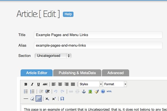The height and width of the screenshot is (111, 167).
Task: Open the Advanced tab
Action: point(115,73)
